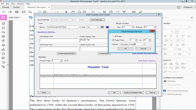Click the Help button in dialog
Screen dimensions: 196x110
click(x=44, y=93)
